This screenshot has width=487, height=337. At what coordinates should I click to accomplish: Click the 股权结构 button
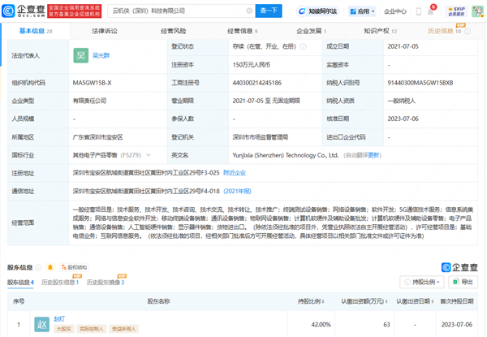(74, 267)
